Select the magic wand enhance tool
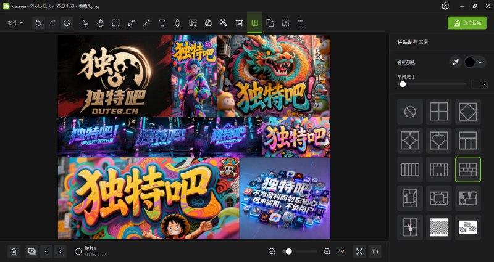The width and height of the screenshot is (494, 262). [x=224, y=23]
